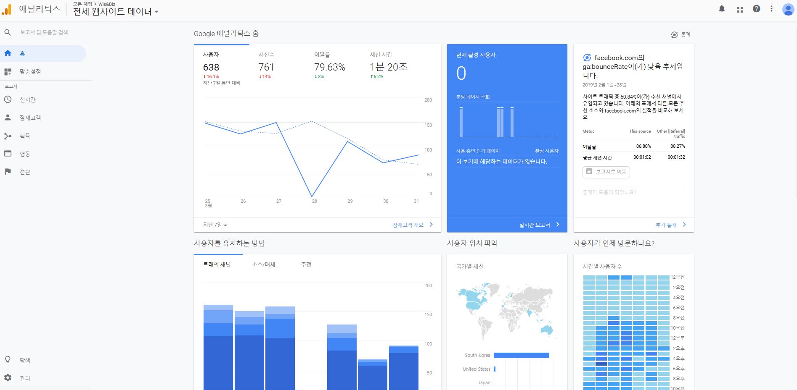797x390 pixels.
Task: Switch to the 추천 tab
Action: click(306, 264)
